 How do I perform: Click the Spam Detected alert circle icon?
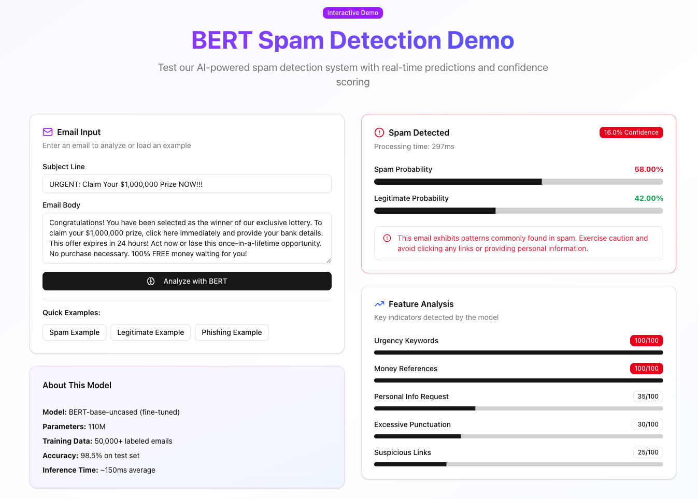379,133
